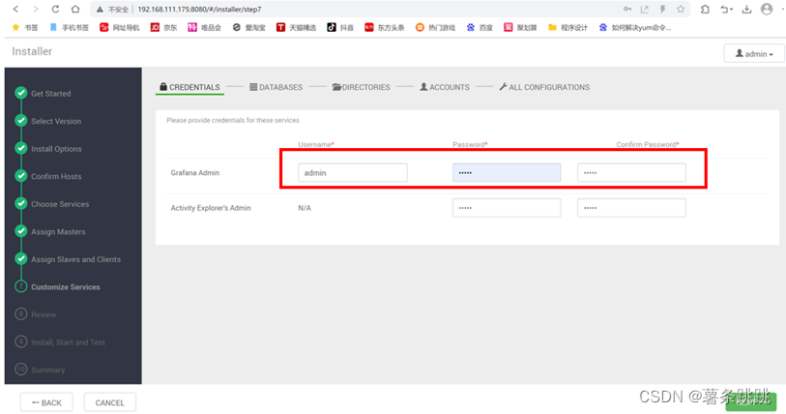Screen dimensions: 786x414
Task: Click the CANCEL button
Action: pyautogui.click(x=110, y=402)
